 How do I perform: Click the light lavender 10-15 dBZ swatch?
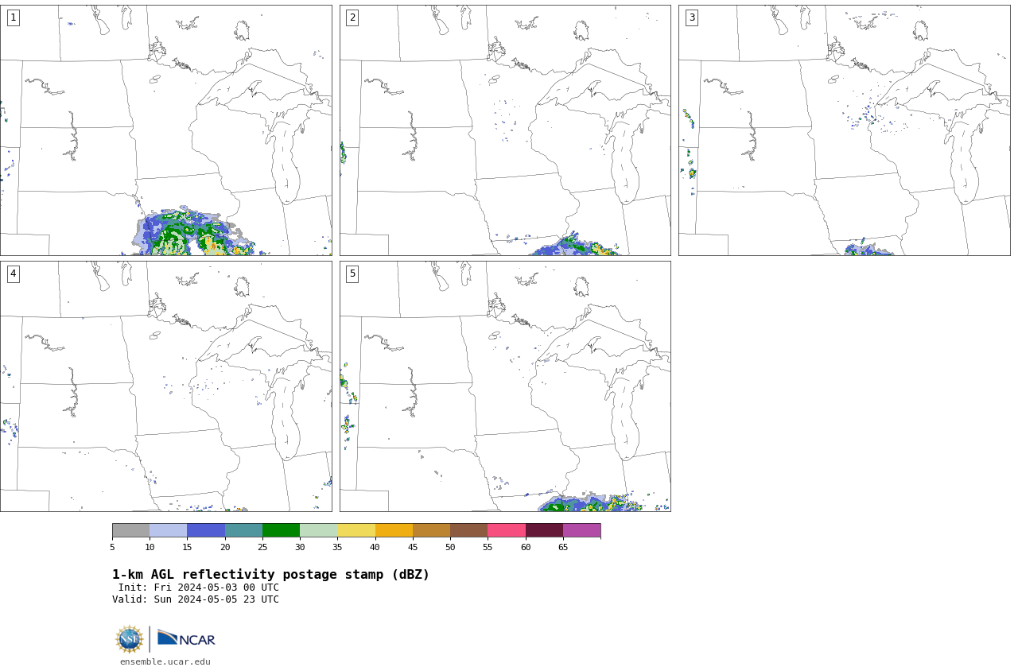pyautogui.click(x=168, y=530)
